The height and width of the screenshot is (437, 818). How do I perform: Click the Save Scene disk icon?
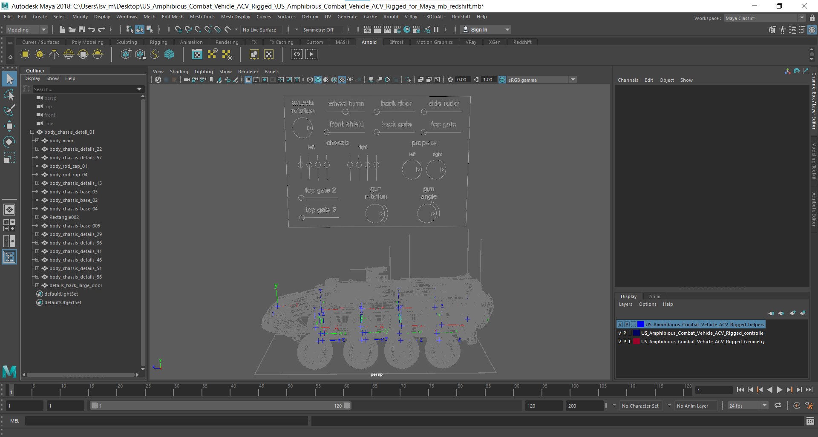pos(81,29)
